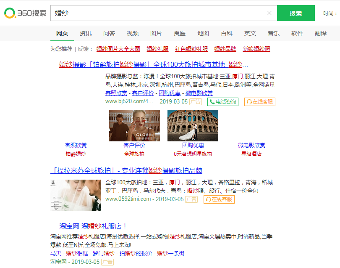Viewport: 340px width, 268px height.
Task: Click inline 团购优惠 link under first result
Action: (170, 93)
